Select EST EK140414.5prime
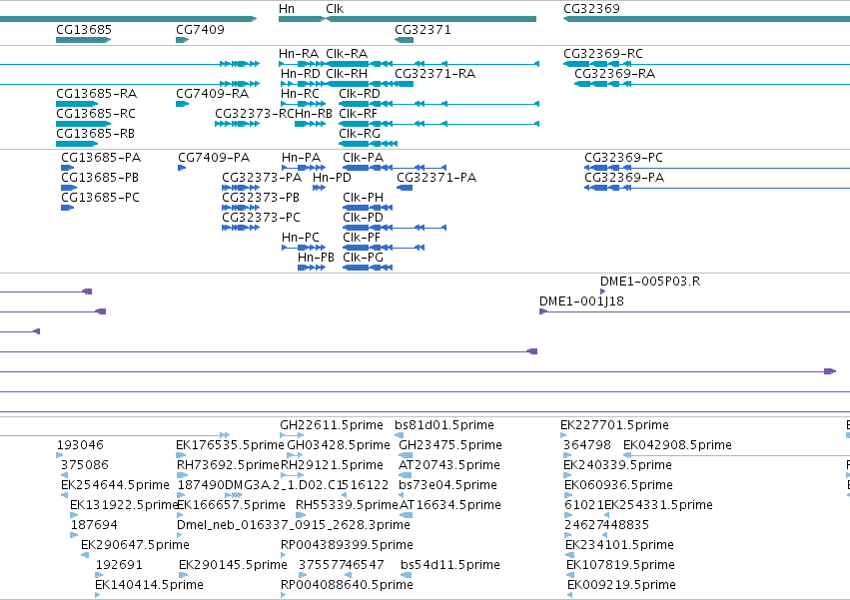Screen dimensions: 850x600 (149, 585)
